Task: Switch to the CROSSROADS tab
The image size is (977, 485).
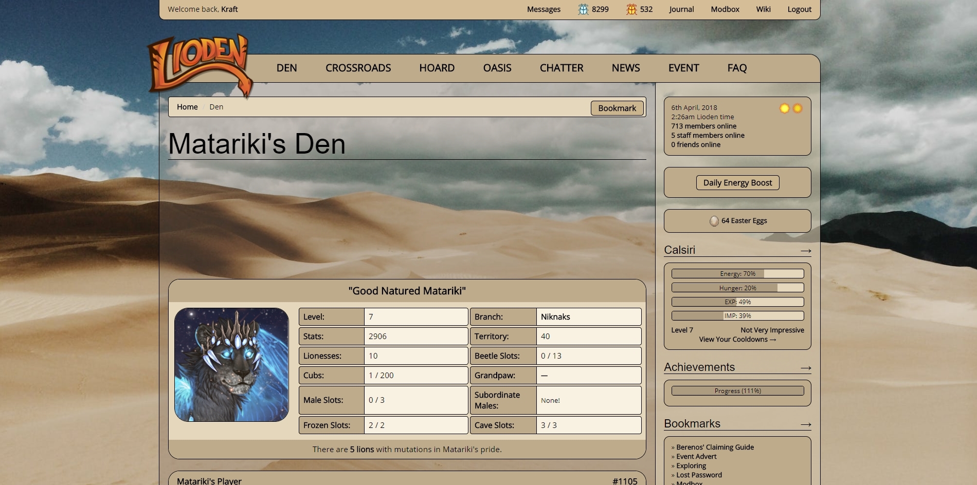Action: (x=358, y=67)
